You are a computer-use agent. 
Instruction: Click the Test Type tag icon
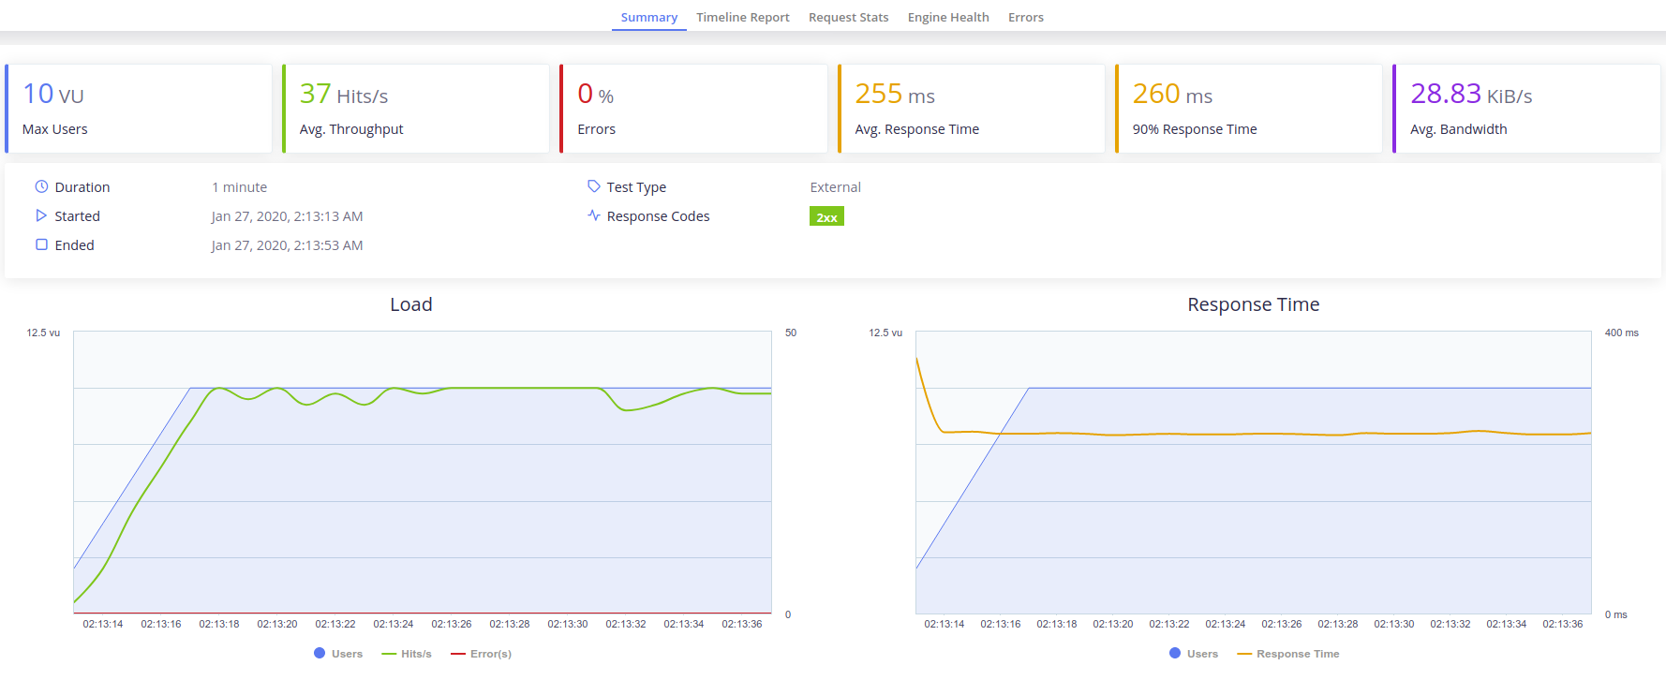pyautogui.click(x=594, y=186)
